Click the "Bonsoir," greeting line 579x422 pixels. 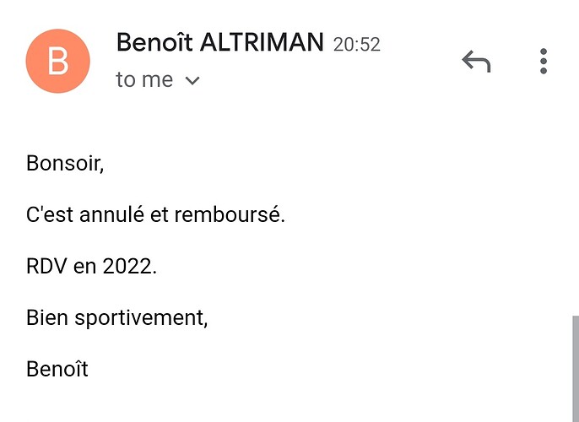(x=65, y=162)
